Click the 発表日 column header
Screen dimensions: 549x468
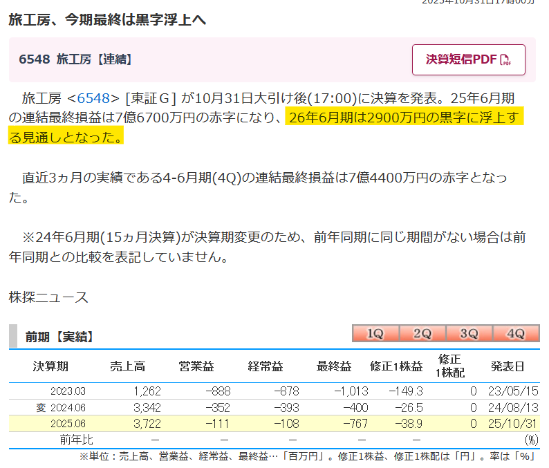click(x=508, y=366)
